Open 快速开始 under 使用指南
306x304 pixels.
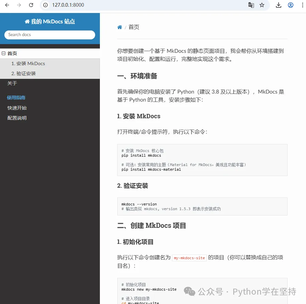point(17,108)
